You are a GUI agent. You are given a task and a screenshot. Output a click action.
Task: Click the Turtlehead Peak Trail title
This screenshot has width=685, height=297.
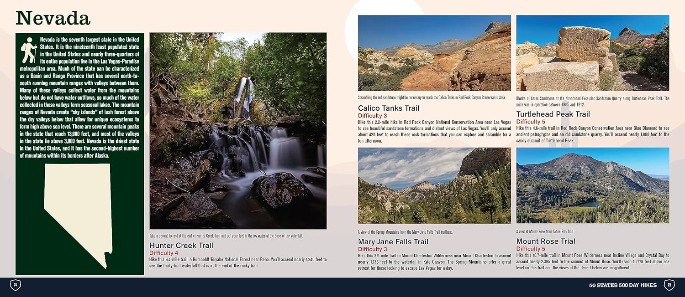553,114
